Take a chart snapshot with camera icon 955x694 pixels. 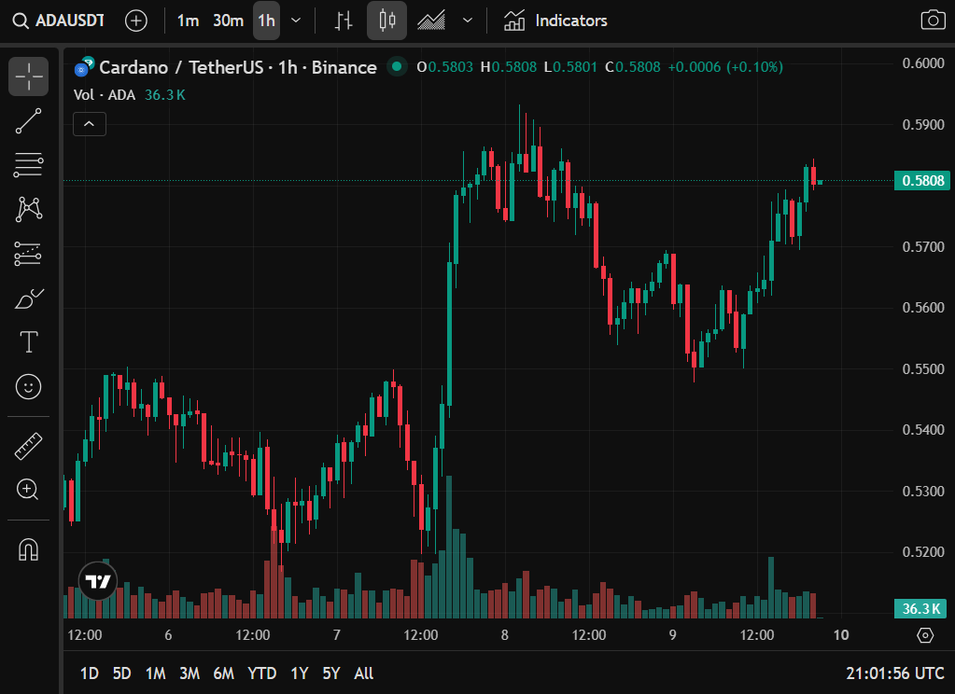(932, 21)
